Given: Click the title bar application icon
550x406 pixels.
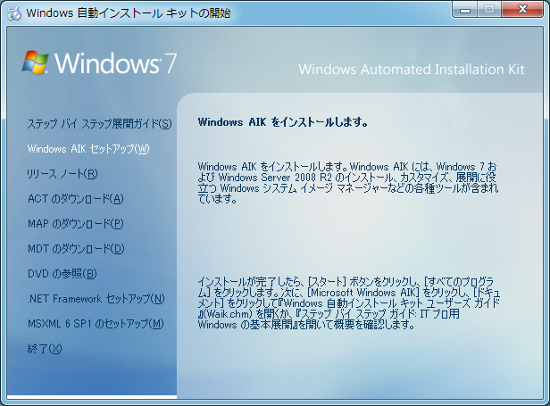Looking at the screenshot, I should coord(12,12).
